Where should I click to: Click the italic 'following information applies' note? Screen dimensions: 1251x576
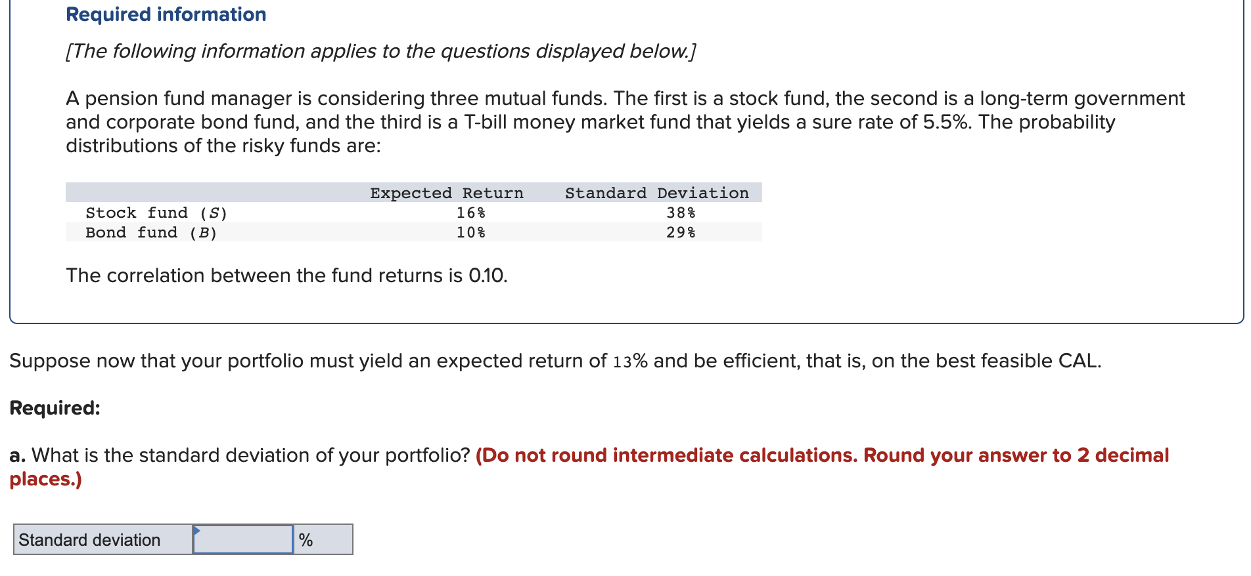(381, 51)
